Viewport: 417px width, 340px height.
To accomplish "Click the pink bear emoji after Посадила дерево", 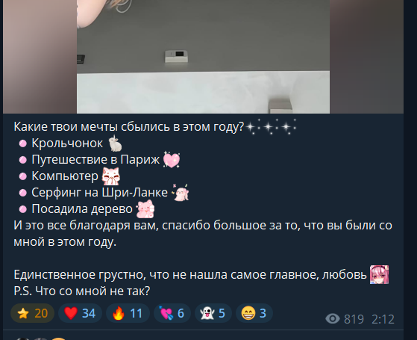I will click(145, 209).
